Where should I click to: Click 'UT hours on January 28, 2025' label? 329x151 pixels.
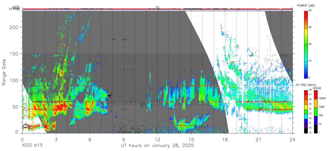pos(157,146)
